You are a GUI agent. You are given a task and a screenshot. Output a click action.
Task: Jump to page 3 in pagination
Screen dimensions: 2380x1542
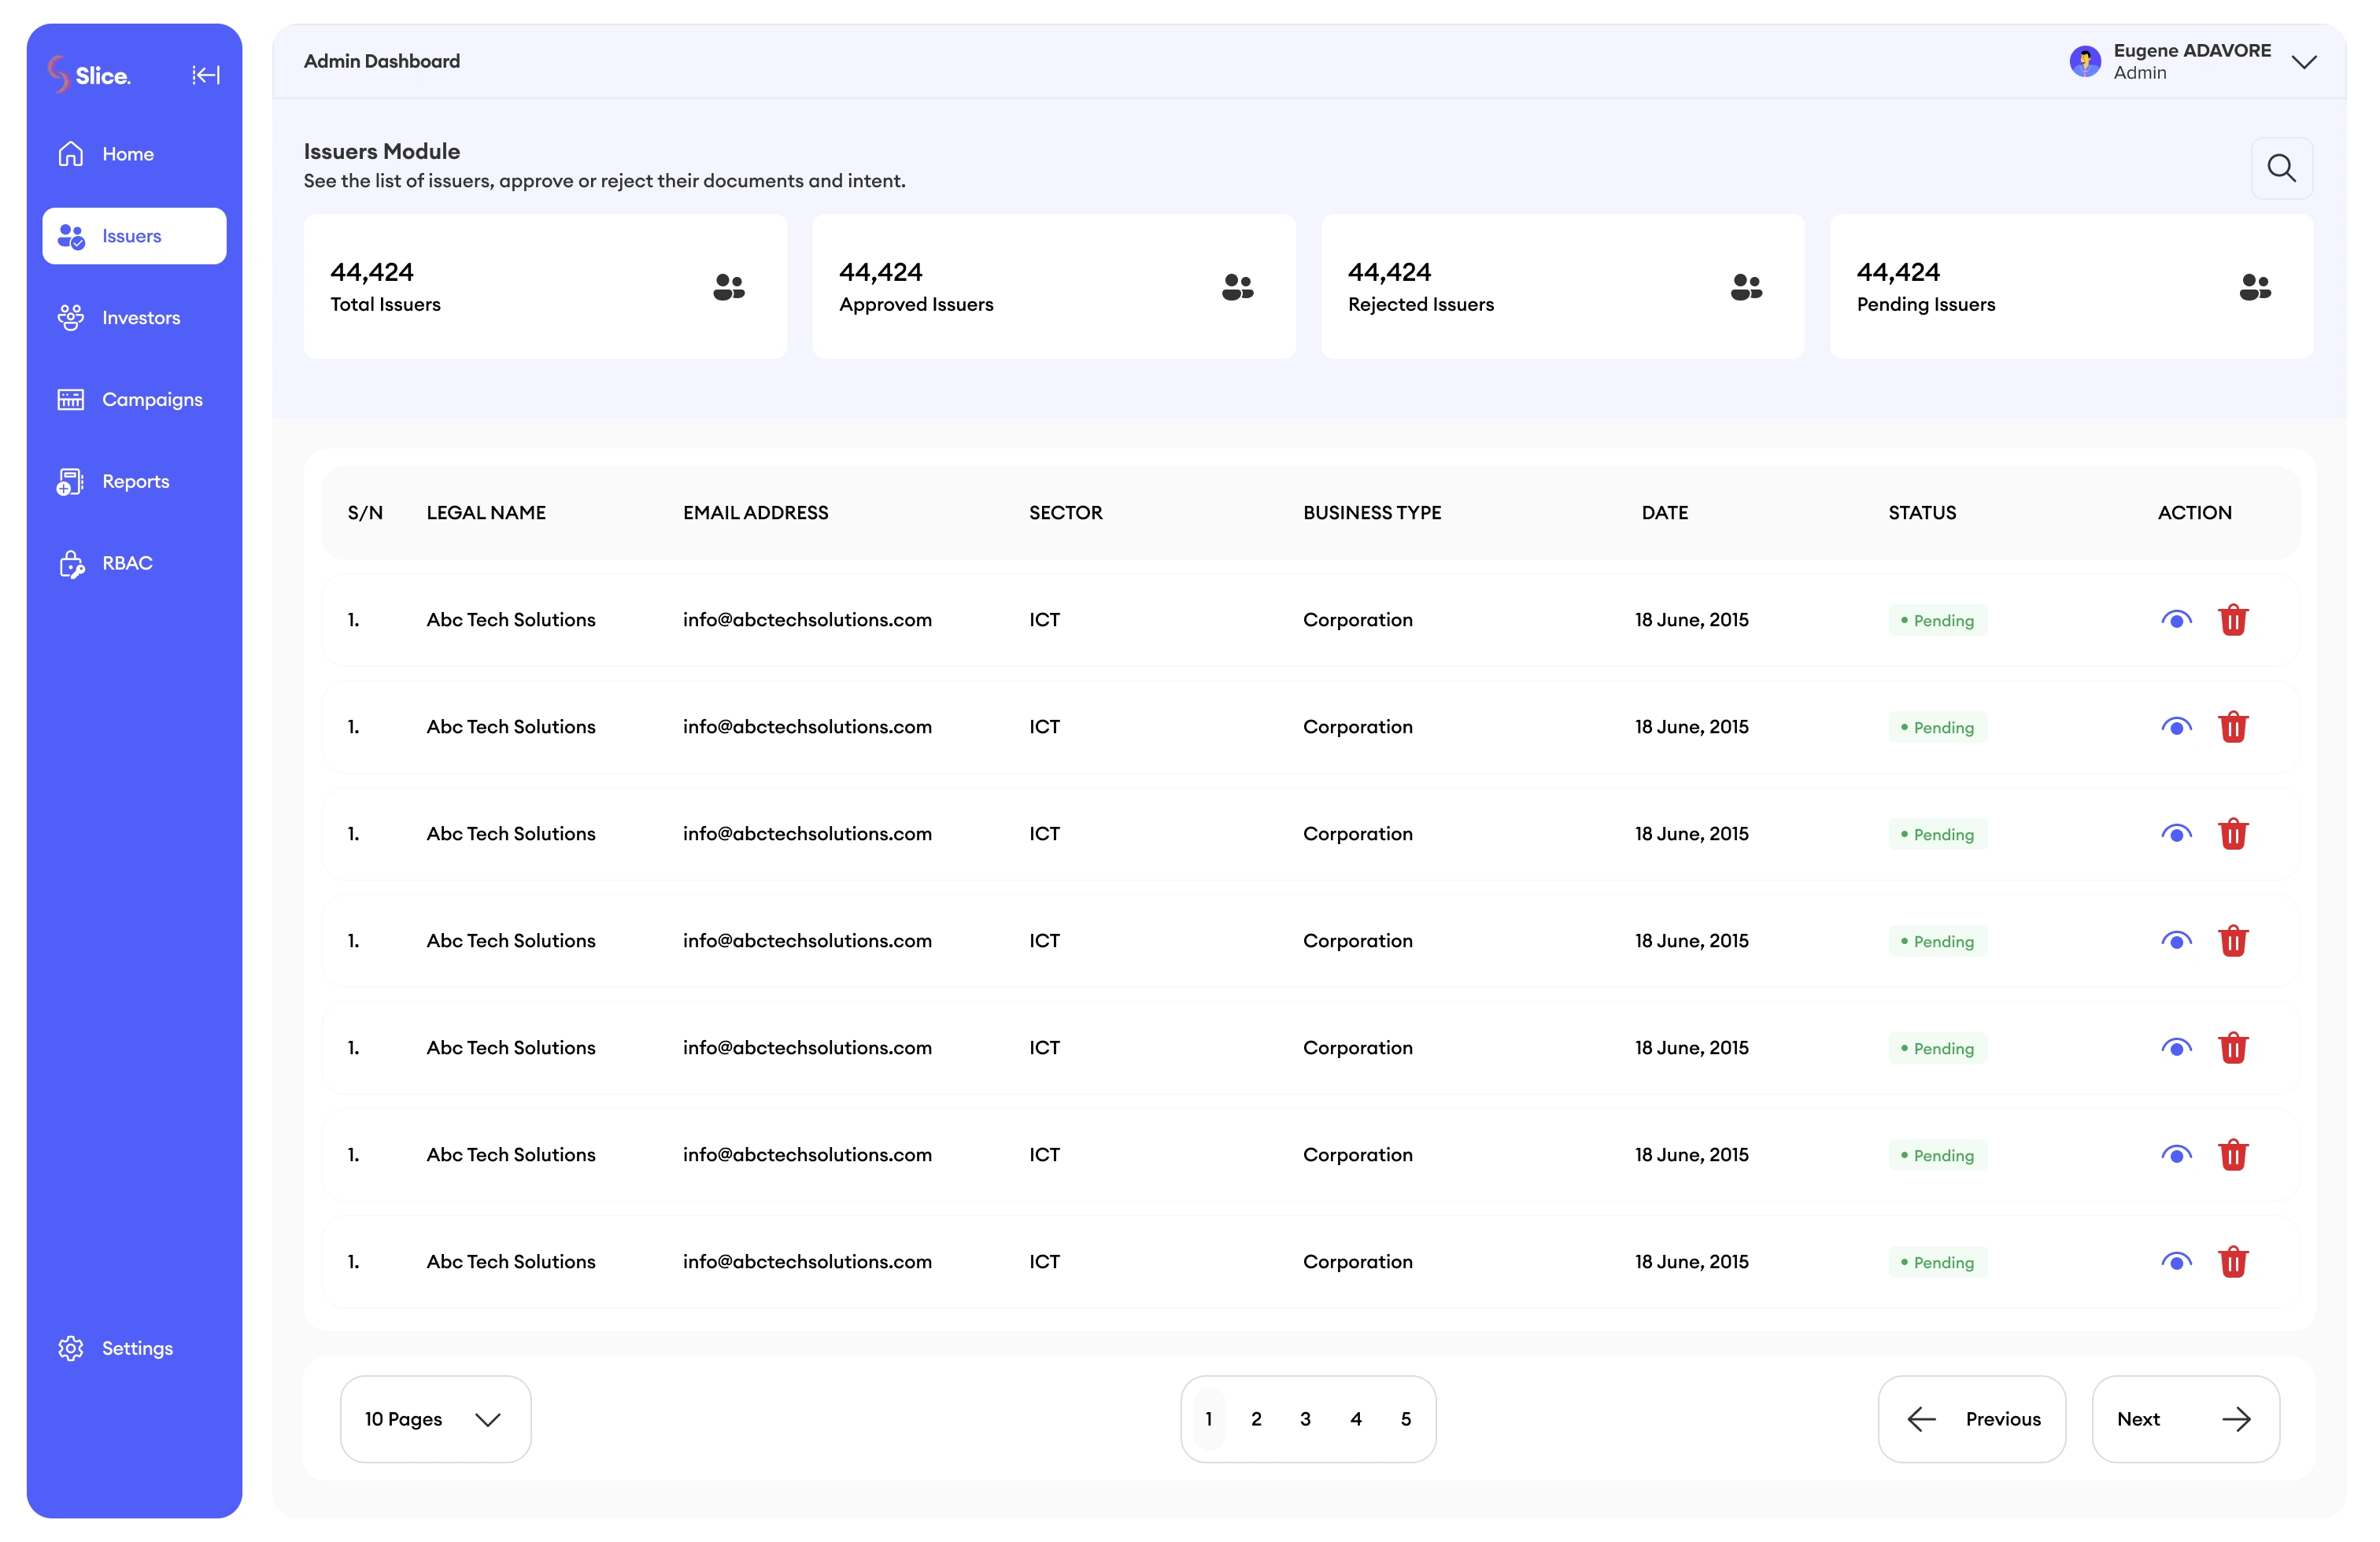tap(1305, 1419)
